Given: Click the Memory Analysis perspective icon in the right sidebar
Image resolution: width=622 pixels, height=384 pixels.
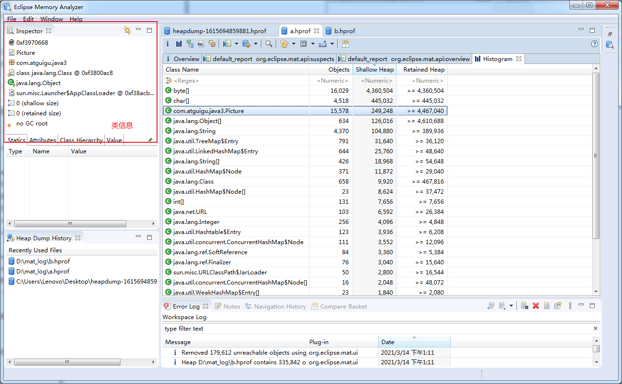Looking at the screenshot, I should [610, 45].
